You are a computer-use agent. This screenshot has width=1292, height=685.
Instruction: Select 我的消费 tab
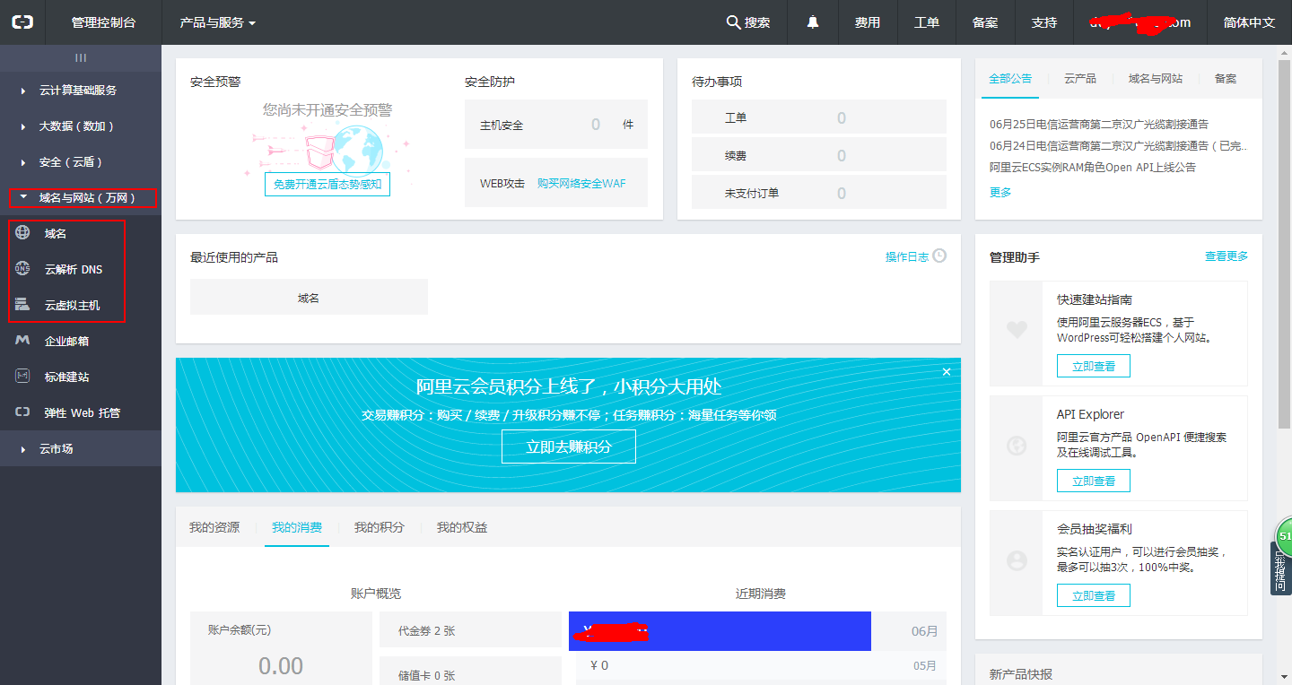click(297, 527)
